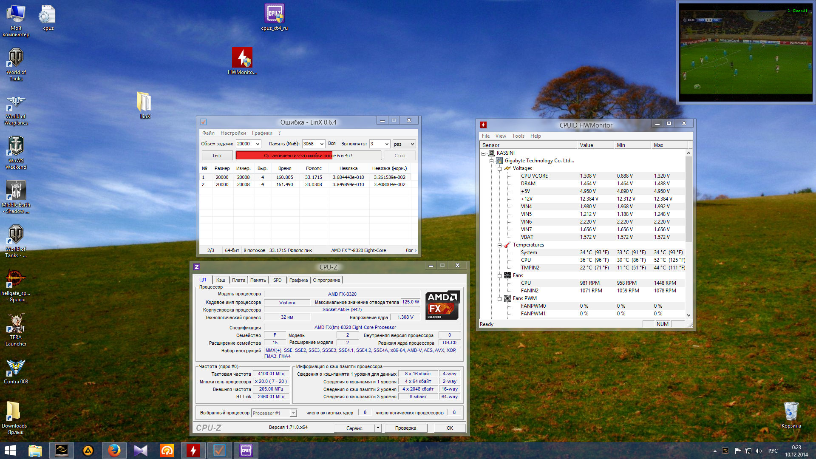816x459 pixels.
Task: Open HWMonitor desktop shortcut
Action: 242,58
